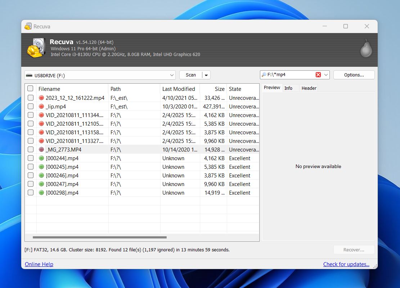The width and height of the screenshot is (400, 288).
Task: Click the green status dot of [000246].mp4
Action: tap(41, 176)
